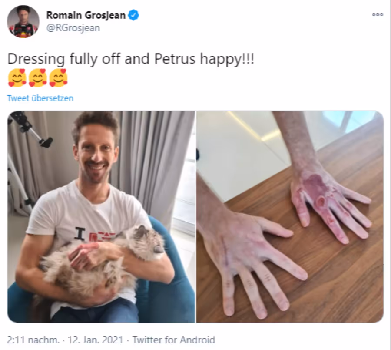Click the second smiling hearts emoji
Viewport: 391px width, 350px height.
click(x=38, y=78)
